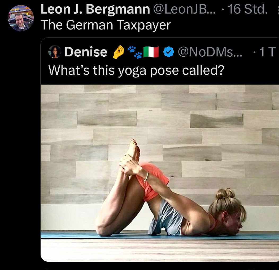Open the Leon J. Bergmann display name

pos(95,10)
